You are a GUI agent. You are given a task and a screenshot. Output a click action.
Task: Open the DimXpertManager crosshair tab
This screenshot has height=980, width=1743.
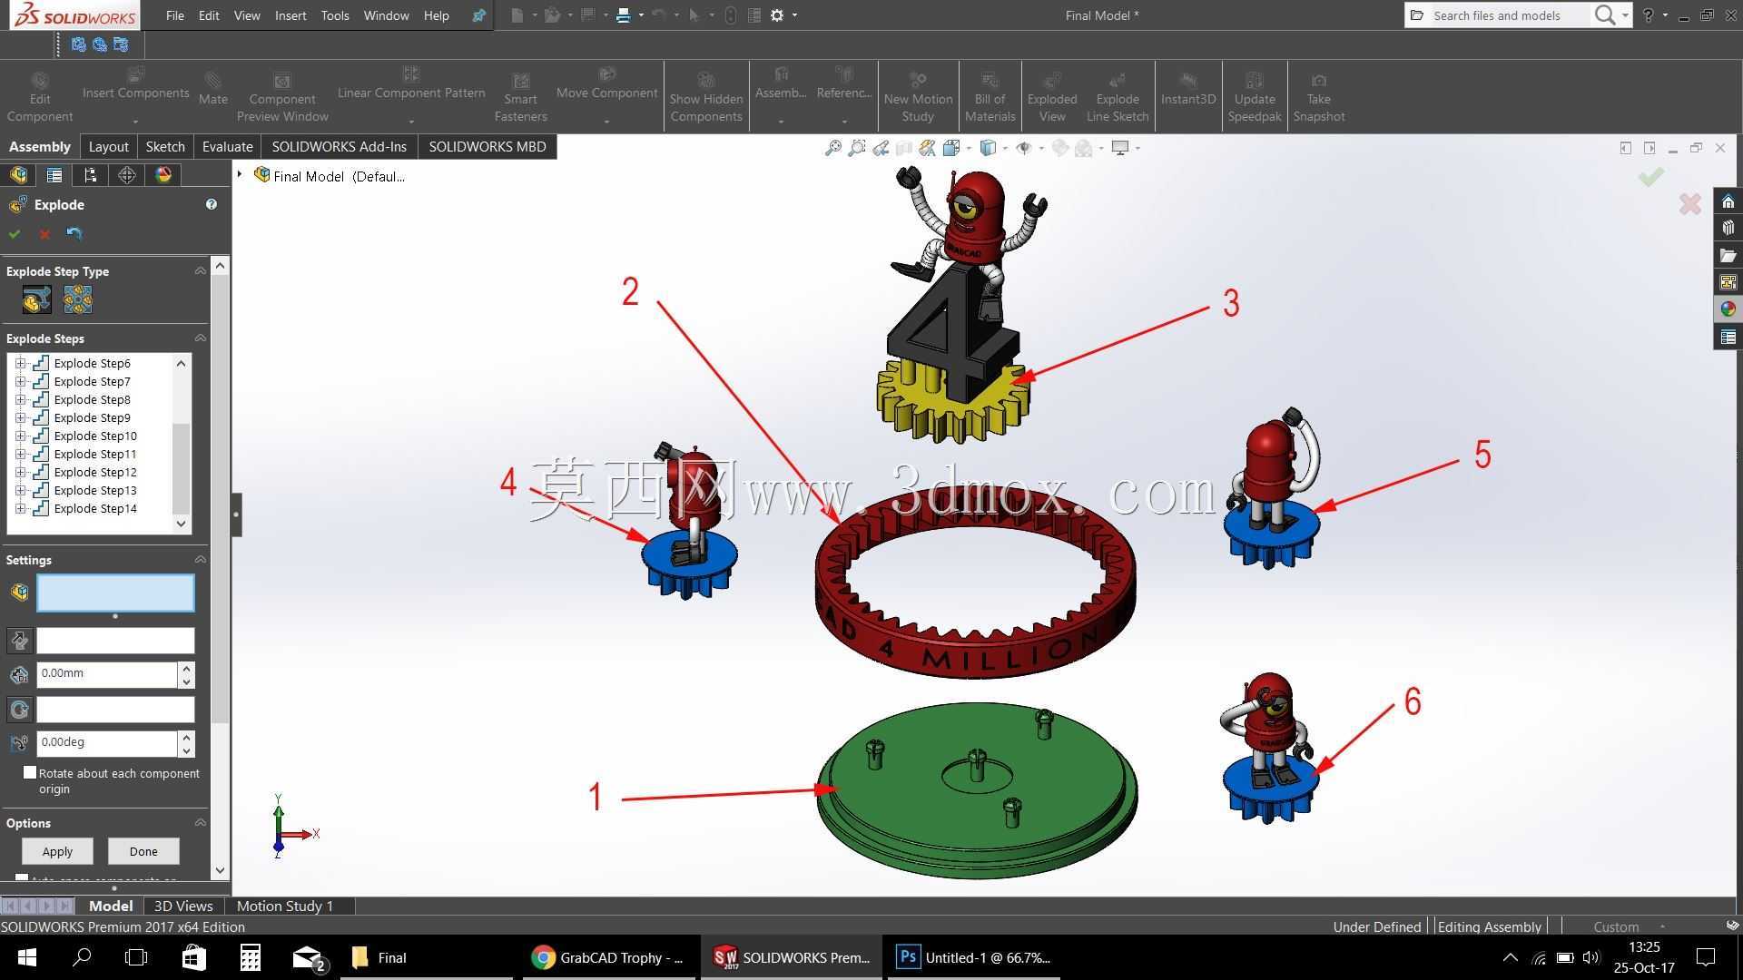127,175
